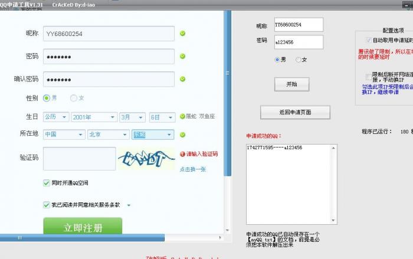The width and height of the screenshot is (413, 259).
Task: Click the up arrow of the successful QQ list scrollbar
Action: click(333, 148)
